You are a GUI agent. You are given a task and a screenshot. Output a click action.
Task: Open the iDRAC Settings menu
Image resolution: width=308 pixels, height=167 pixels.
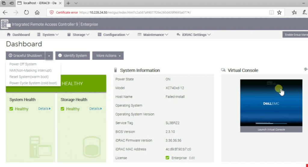tap(194, 35)
